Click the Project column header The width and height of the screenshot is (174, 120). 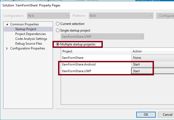point(96,51)
